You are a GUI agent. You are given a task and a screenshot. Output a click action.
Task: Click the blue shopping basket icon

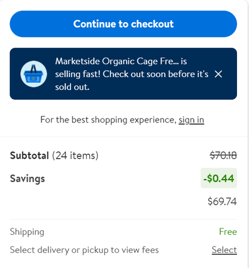[33, 74]
